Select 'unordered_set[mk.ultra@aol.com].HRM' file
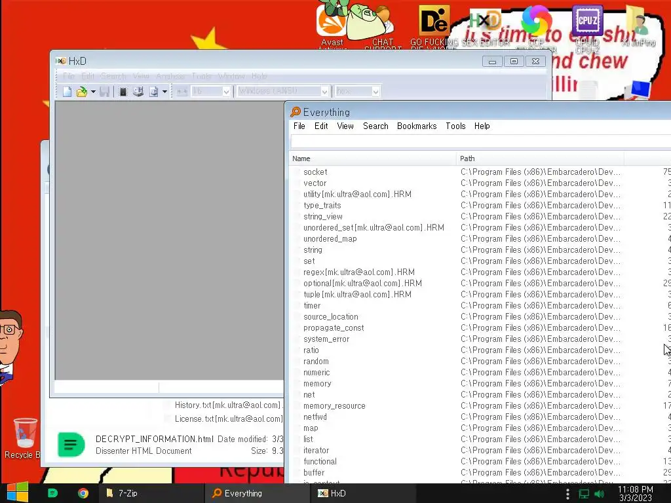The image size is (671, 503). [x=374, y=227]
